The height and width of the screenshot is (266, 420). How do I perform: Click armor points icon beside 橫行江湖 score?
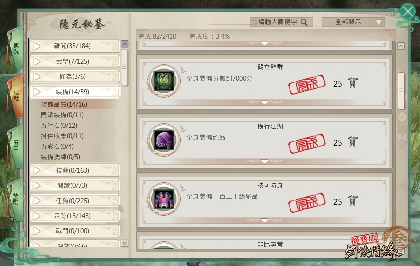353,142
